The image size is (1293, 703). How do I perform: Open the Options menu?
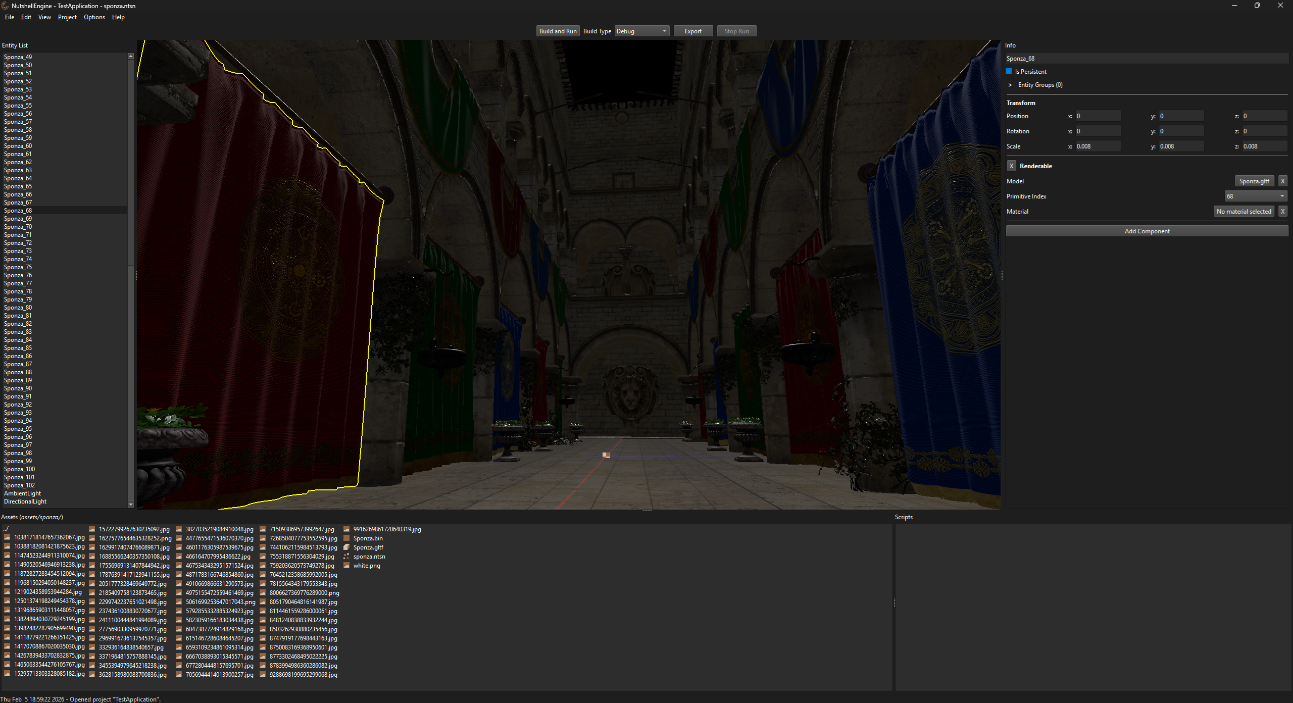tap(94, 17)
